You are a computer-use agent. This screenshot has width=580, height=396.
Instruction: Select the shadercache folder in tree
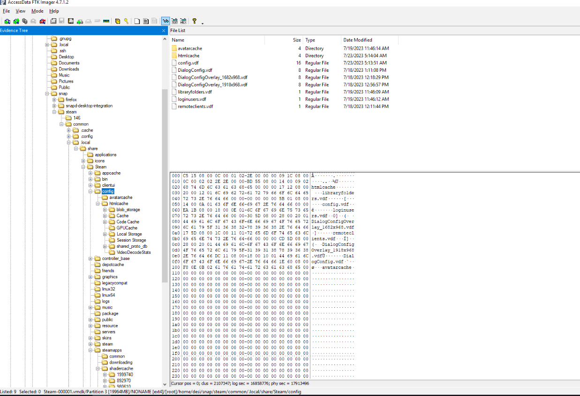(121, 368)
